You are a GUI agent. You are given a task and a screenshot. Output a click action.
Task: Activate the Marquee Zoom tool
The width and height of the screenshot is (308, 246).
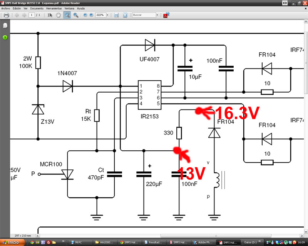point(67,15)
